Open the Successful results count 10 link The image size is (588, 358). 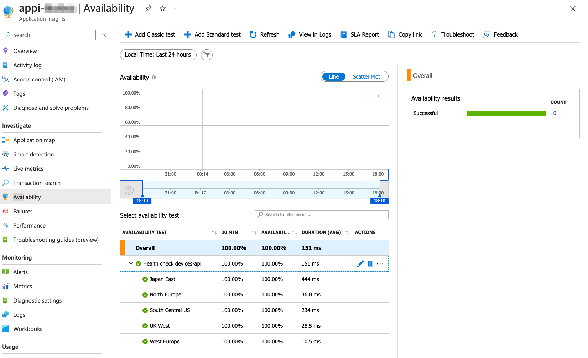pyautogui.click(x=553, y=113)
